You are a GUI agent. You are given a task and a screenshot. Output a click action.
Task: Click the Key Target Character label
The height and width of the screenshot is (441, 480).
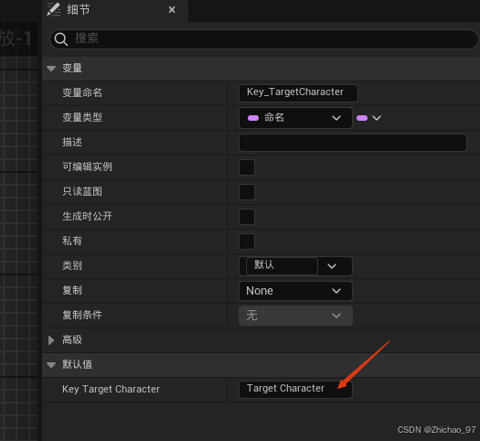click(111, 389)
